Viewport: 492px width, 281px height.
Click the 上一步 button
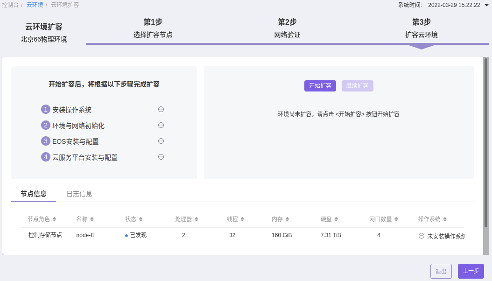(x=471, y=271)
